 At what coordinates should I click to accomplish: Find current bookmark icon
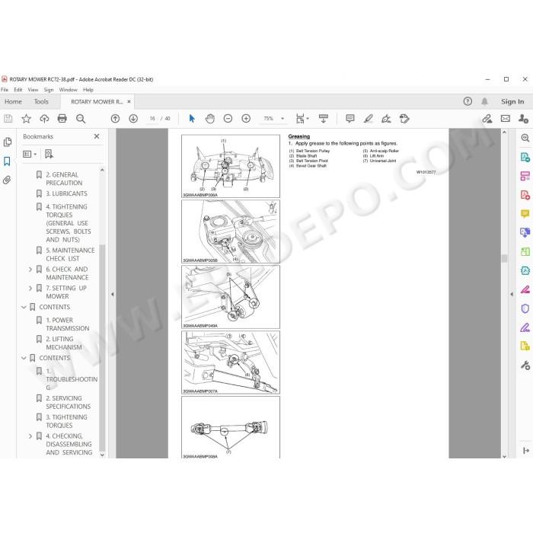click(49, 155)
